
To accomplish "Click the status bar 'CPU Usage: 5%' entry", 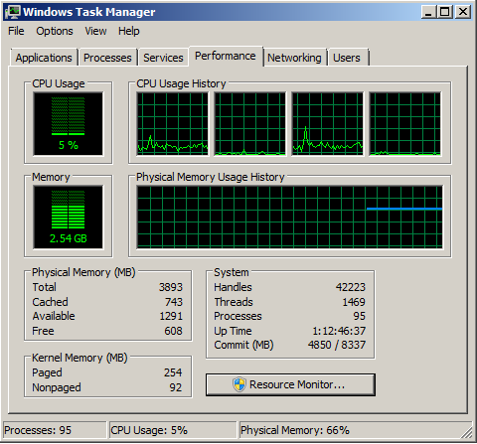I will pos(173,430).
